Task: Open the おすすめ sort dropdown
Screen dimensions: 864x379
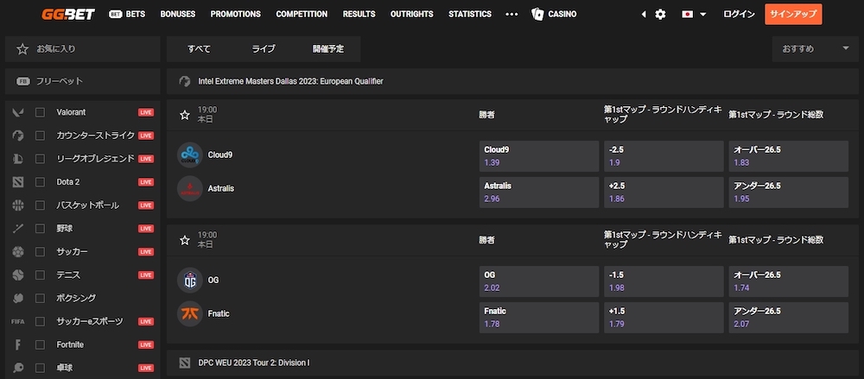Action: click(816, 49)
